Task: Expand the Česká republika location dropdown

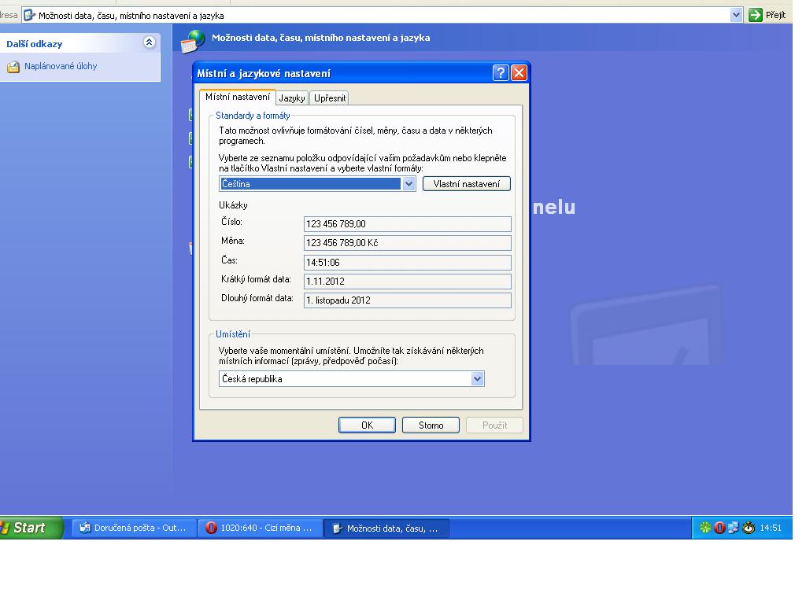Action: pos(477,379)
